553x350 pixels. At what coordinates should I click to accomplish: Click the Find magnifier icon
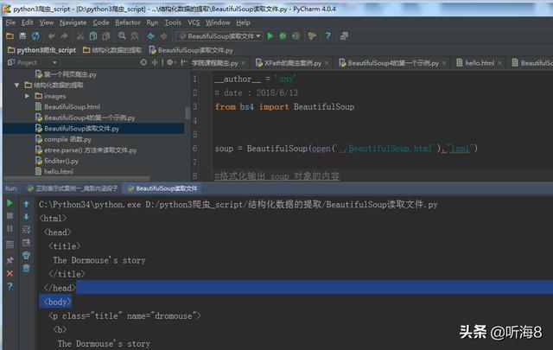(x=122, y=36)
